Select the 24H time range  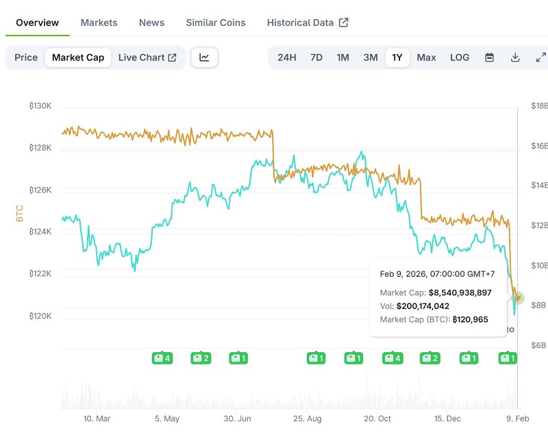pos(288,58)
